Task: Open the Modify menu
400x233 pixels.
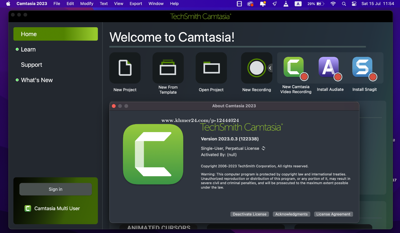Action: click(87, 4)
